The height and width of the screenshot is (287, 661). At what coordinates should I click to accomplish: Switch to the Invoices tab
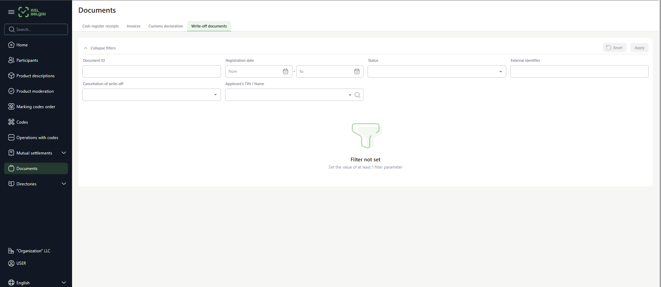pyautogui.click(x=134, y=26)
